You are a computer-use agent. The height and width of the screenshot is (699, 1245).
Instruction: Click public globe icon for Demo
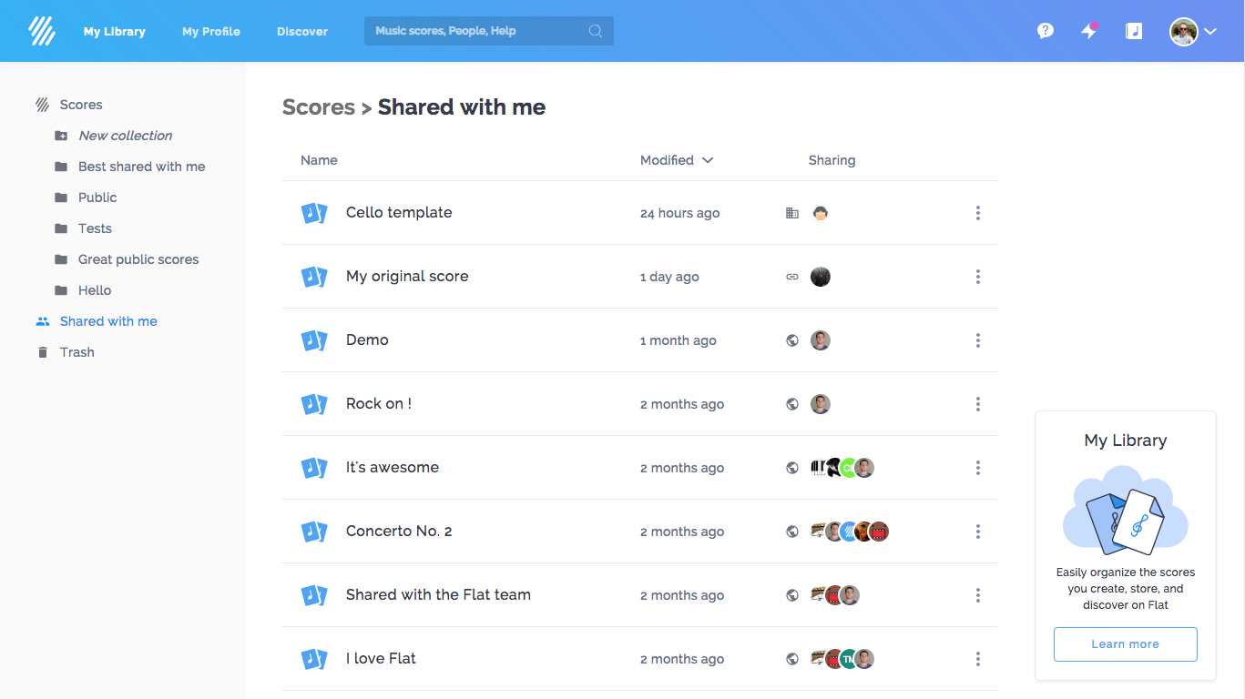[792, 340]
